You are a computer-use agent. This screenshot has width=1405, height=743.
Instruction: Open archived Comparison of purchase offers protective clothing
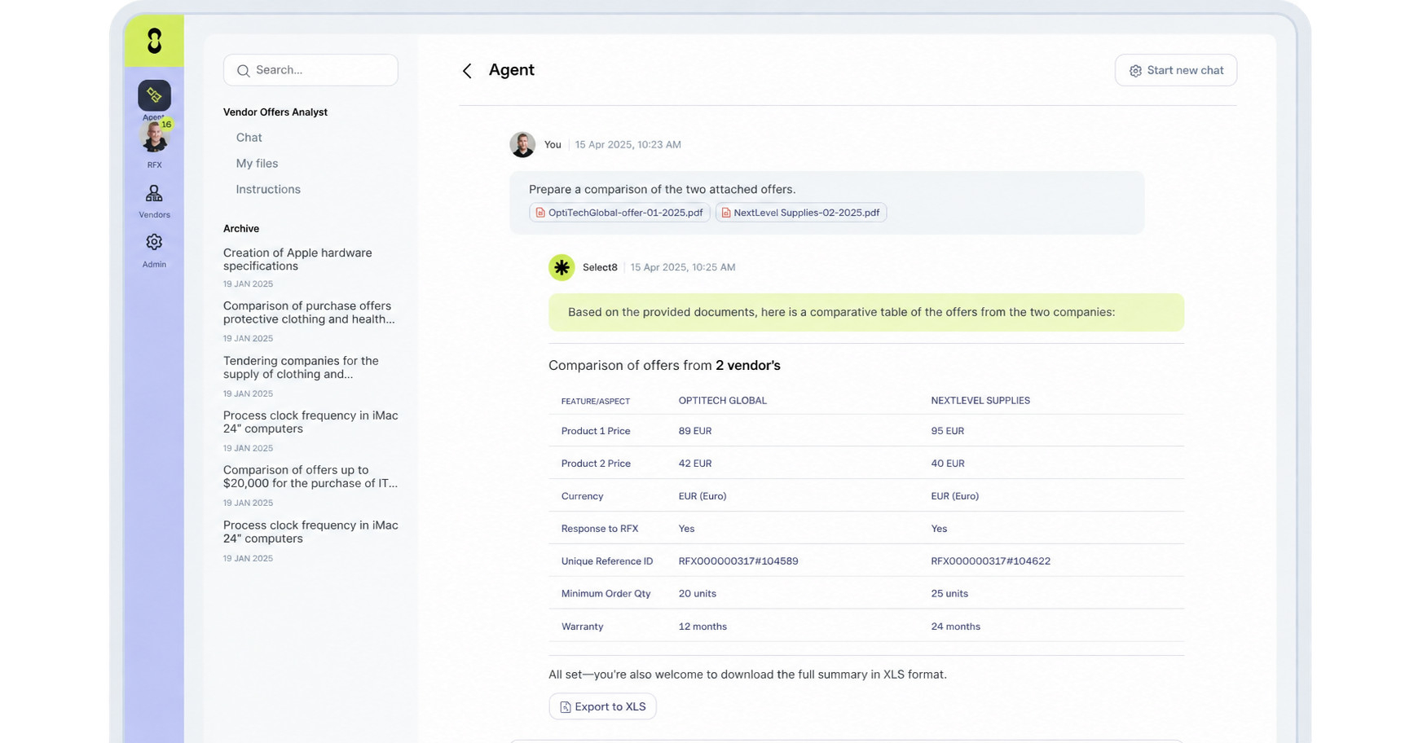309,313
